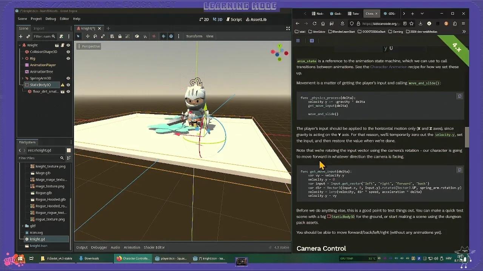Collapse the Knight node tree
Image resolution: width=483 pixels, height=271 pixels.
point(20,45)
